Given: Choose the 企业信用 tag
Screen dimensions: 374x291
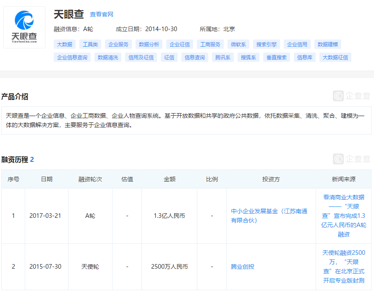Looking at the screenshot, I should (297, 45).
